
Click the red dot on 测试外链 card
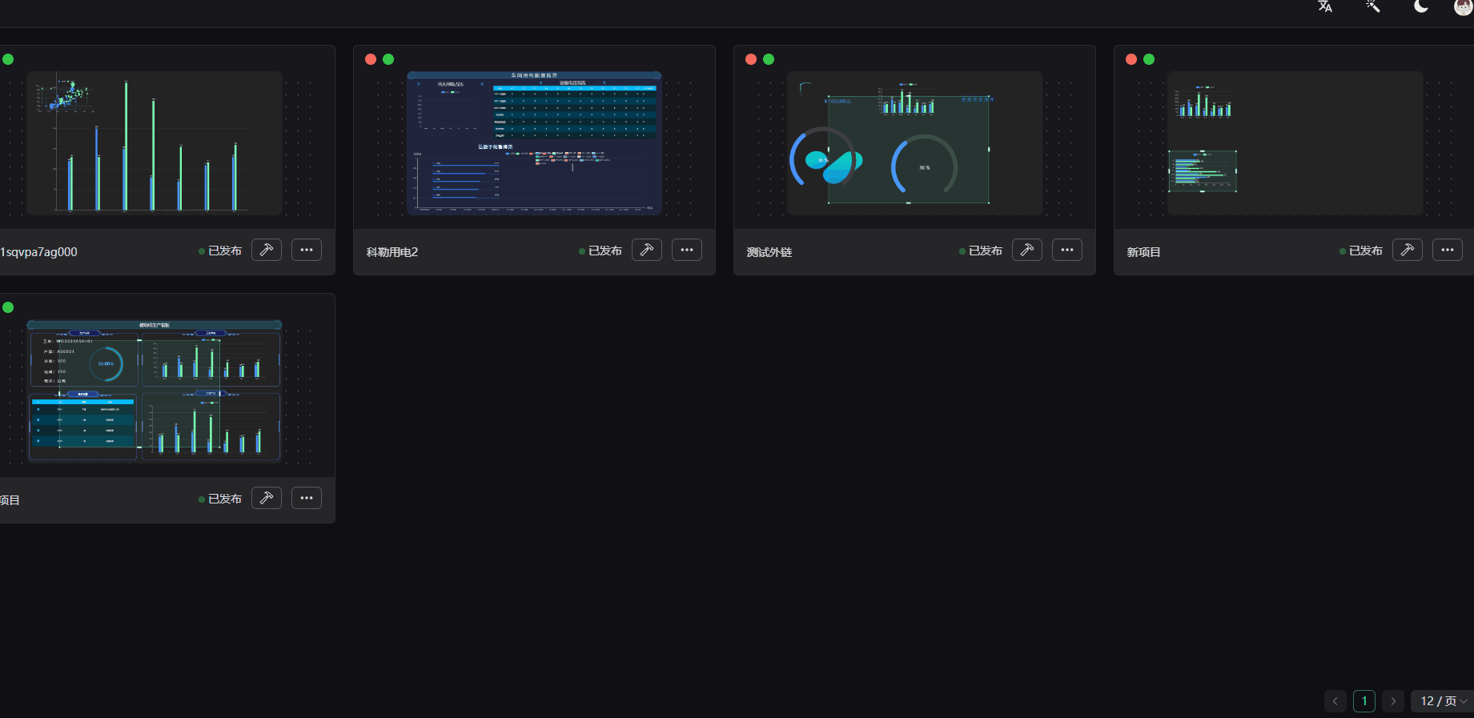(751, 59)
